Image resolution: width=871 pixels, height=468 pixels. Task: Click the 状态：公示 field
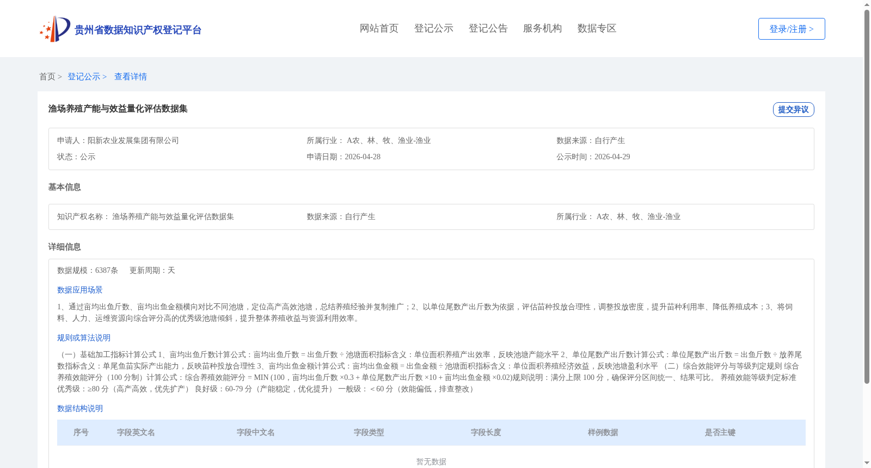click(76, 157)
